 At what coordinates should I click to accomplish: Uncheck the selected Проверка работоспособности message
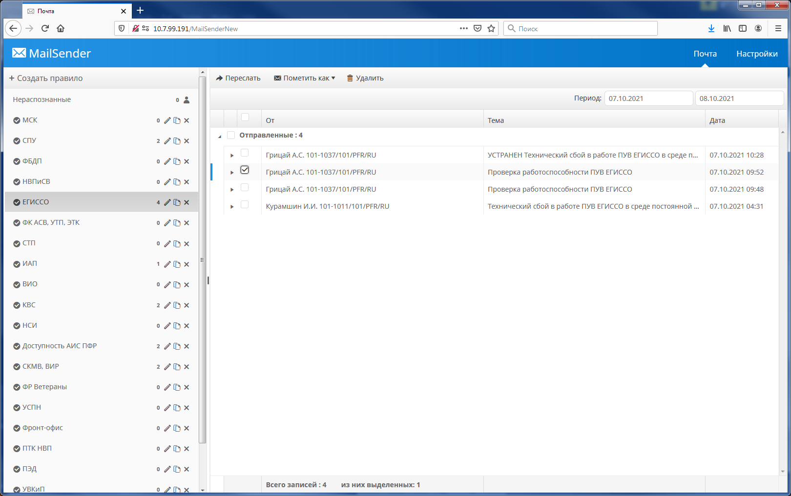tap(245, 170)
